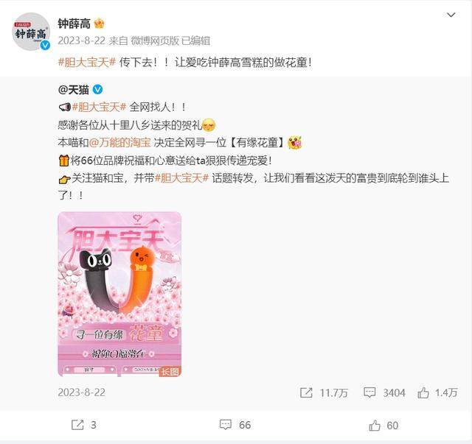This screenshot has width=472, height=444.
Task: Click the crown membership badge beside 钟薛高
Action: [99, 24]
